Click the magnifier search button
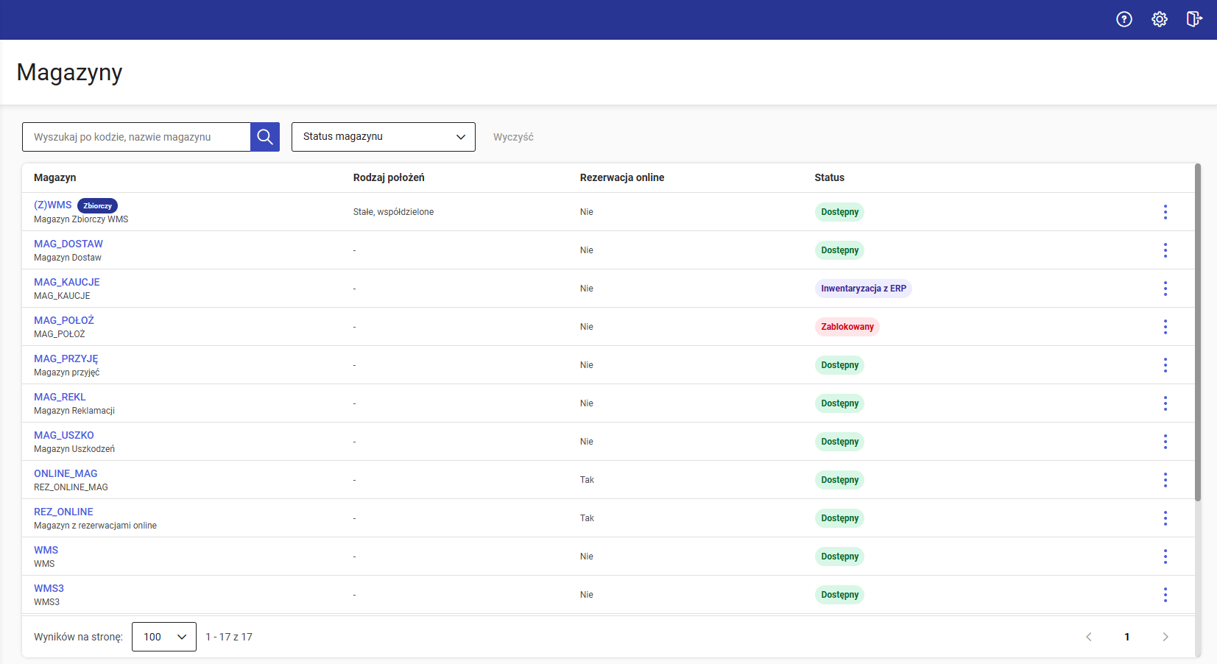This screenshot has width=1217, height=664. (x=265, y=137)
